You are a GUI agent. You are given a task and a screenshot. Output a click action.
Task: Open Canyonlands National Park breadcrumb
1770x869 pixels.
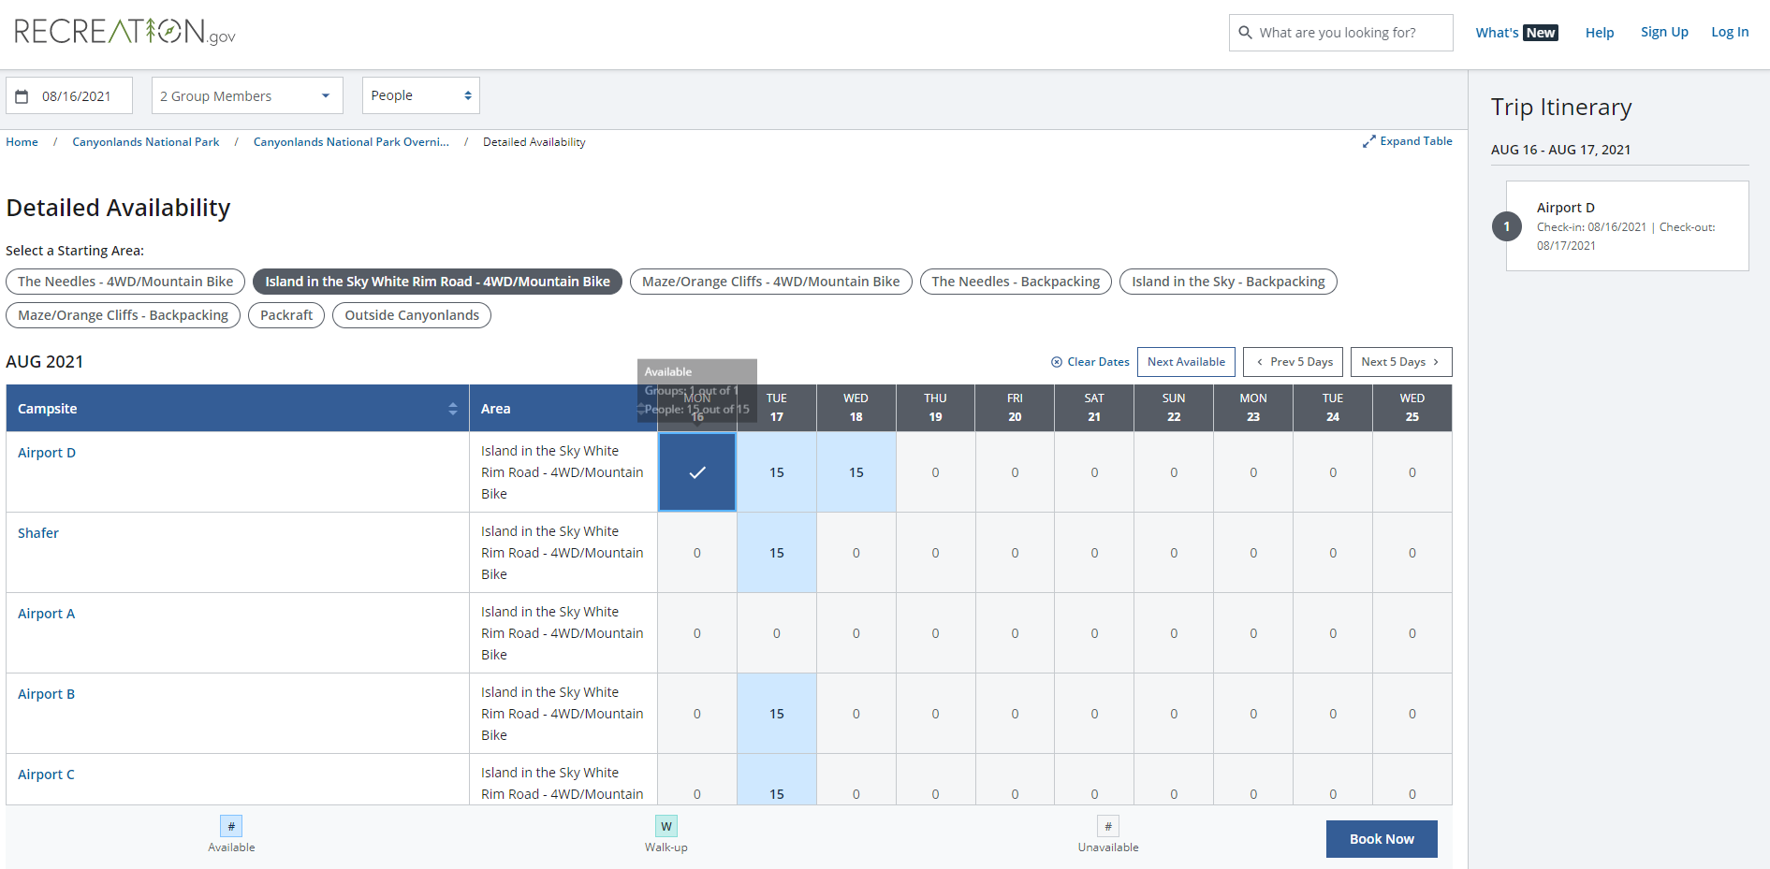click(146, 142)
